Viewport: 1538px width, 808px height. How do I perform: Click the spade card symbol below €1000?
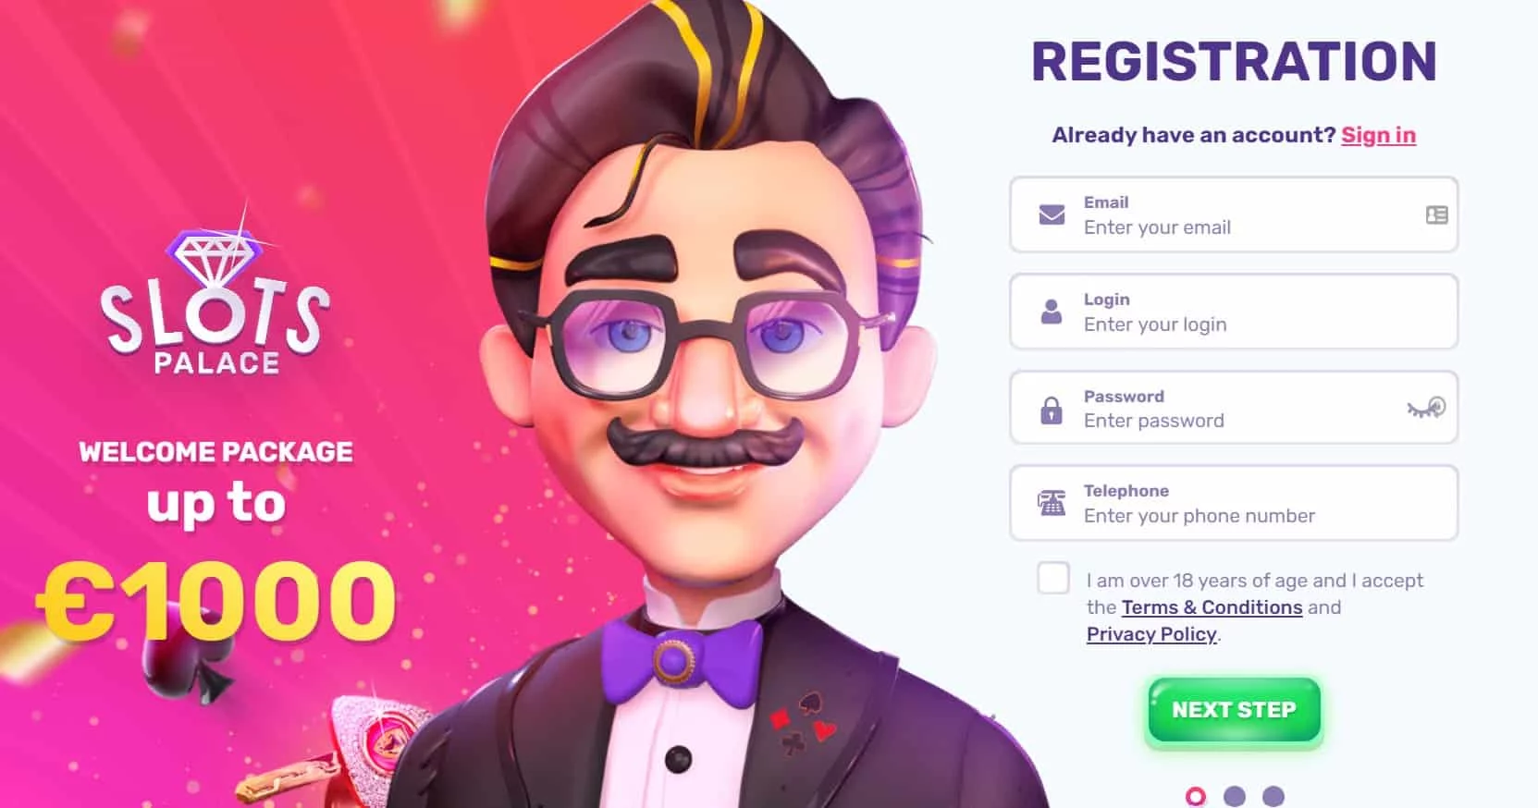187,664
